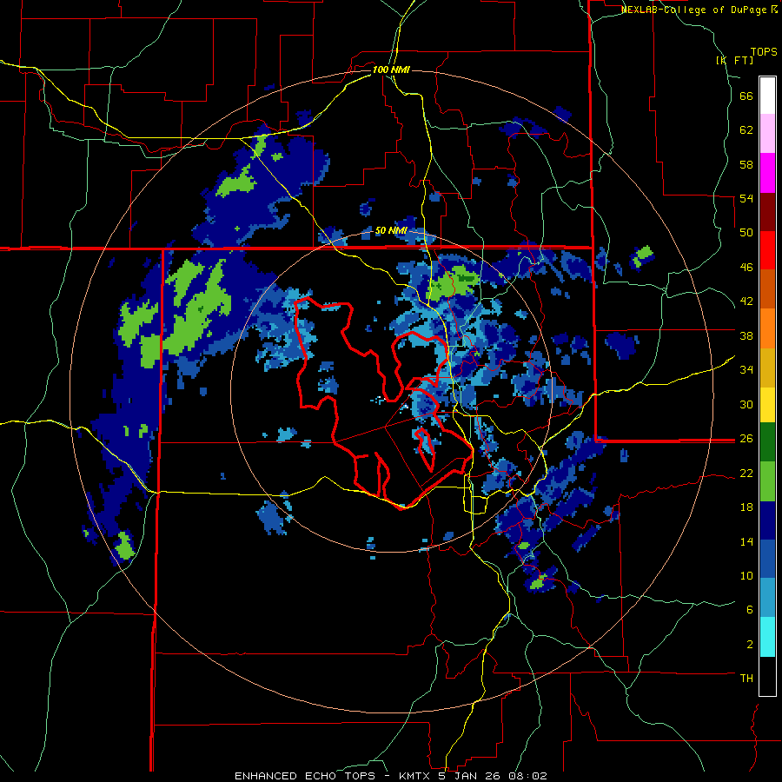
Task: Click the gold 34 kft legend swatch
Action: pos(767,368)
